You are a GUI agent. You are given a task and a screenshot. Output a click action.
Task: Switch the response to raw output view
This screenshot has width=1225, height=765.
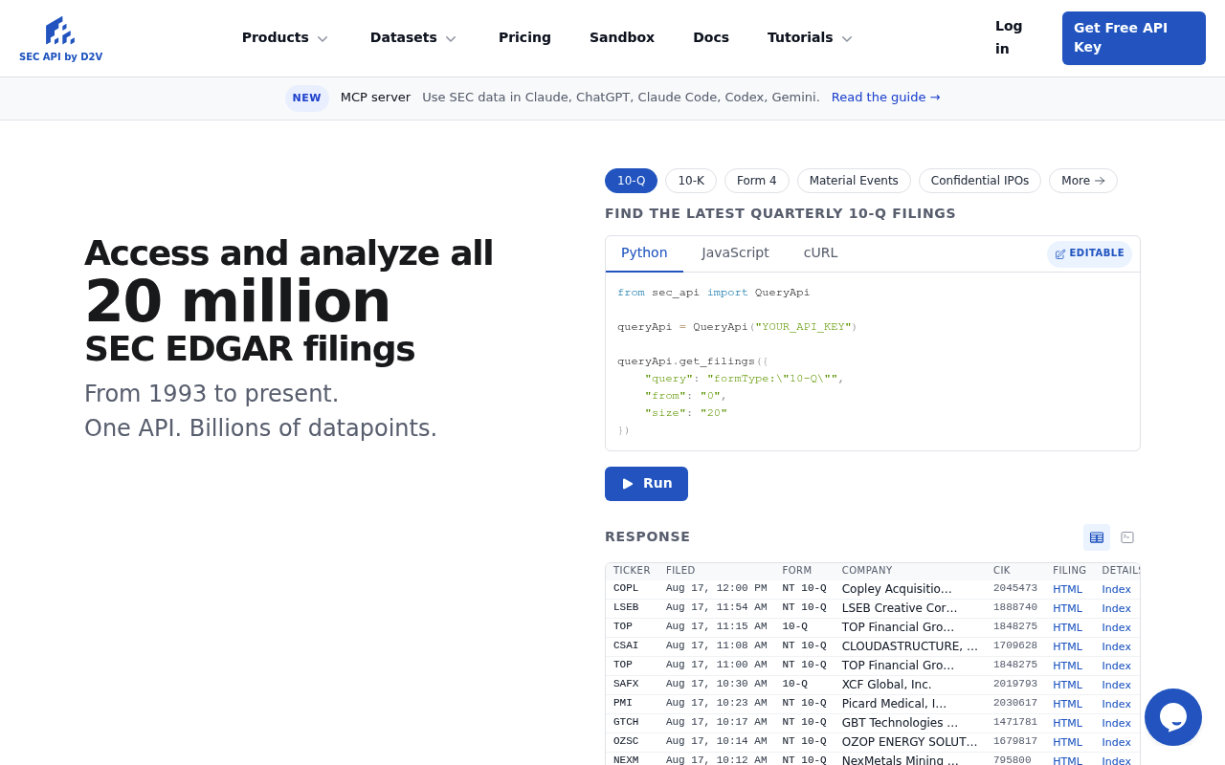point(1127,537)
